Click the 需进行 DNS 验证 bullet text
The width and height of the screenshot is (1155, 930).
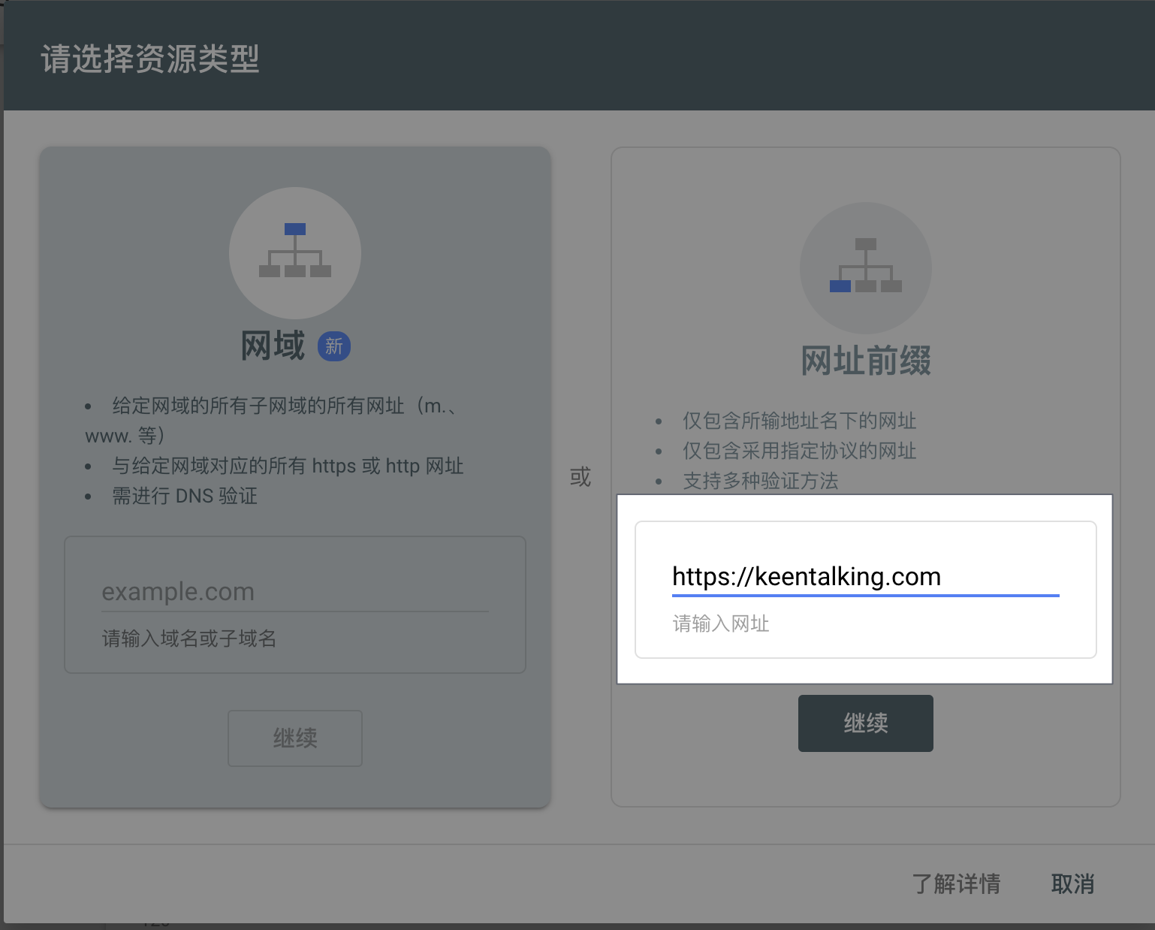click(182, 496)
